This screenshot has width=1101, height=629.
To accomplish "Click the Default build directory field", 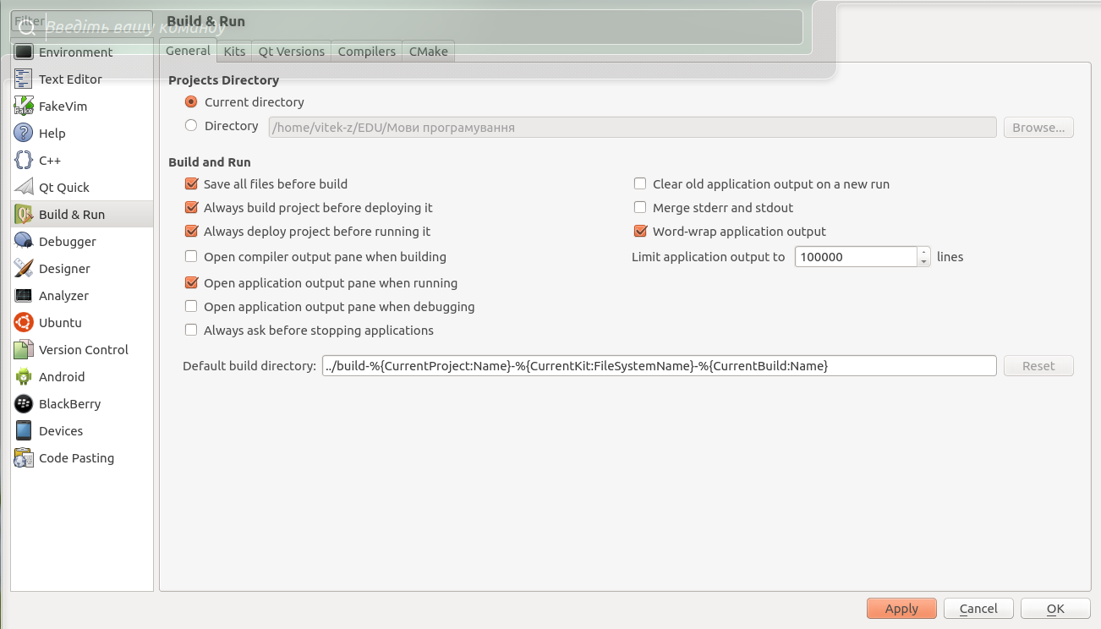I will [659, 366].
